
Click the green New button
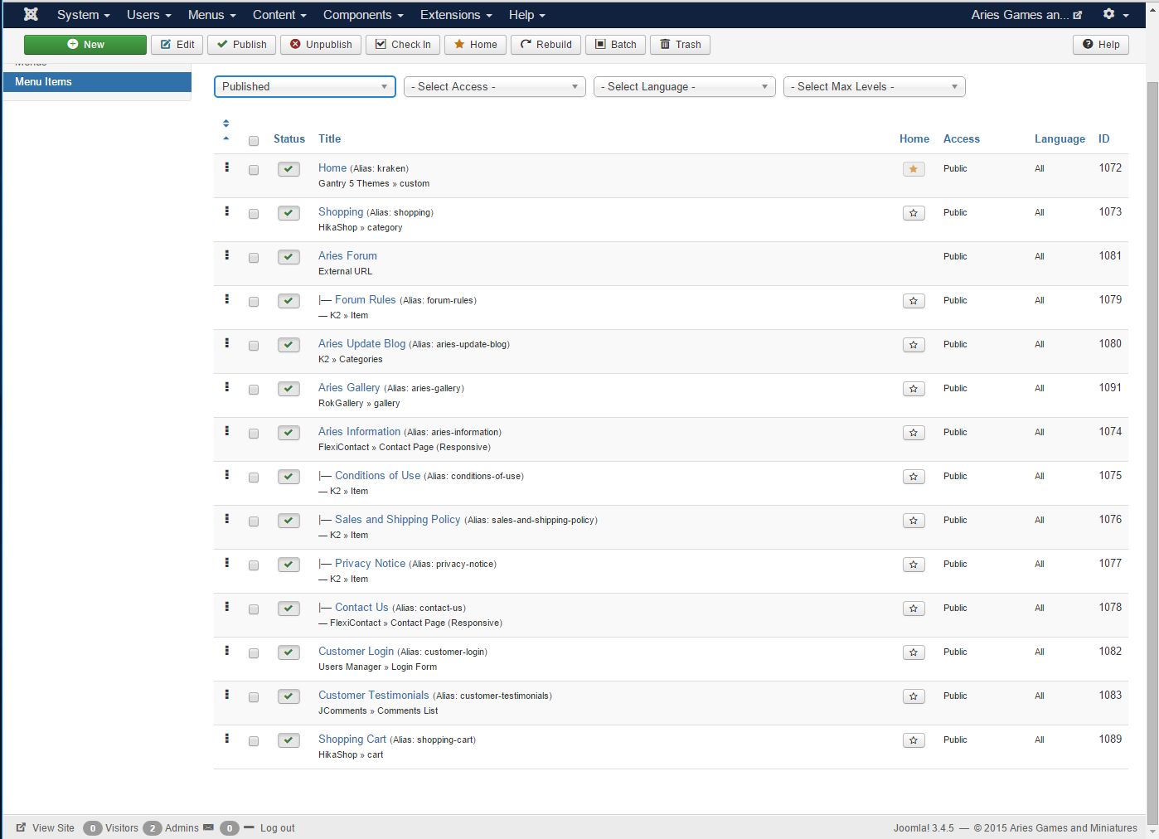point(85,45)
